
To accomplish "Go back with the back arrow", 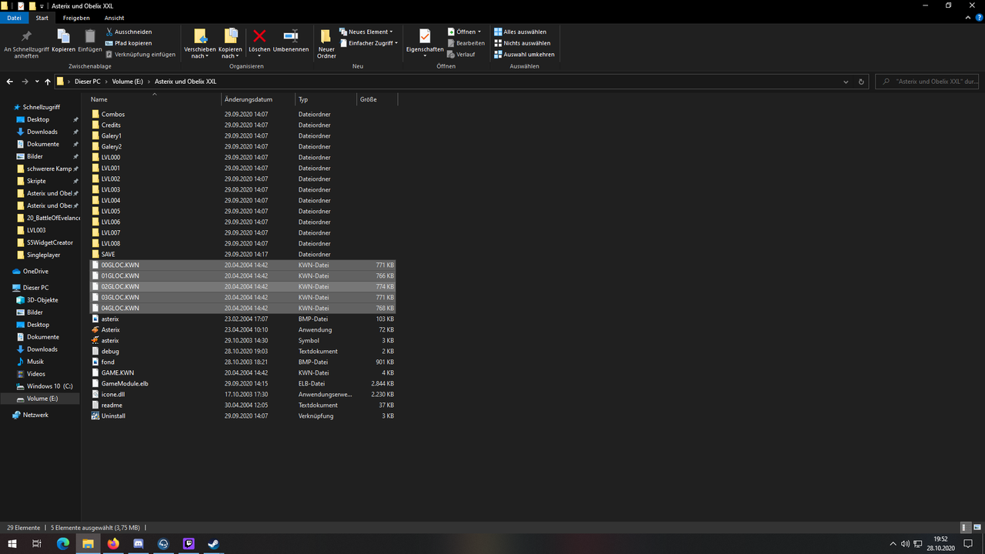I will pyautogui.click(x=10, y=82).
